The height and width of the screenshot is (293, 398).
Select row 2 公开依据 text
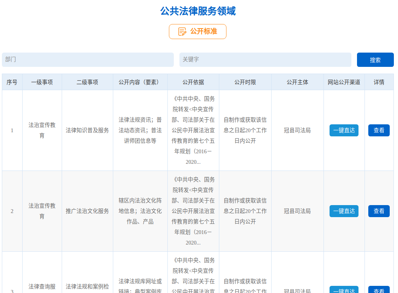point(193,211)
